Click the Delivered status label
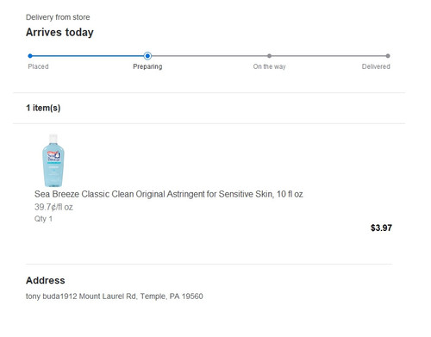The width and height of the screenshot is (431, 337). (x=376, y=66)
